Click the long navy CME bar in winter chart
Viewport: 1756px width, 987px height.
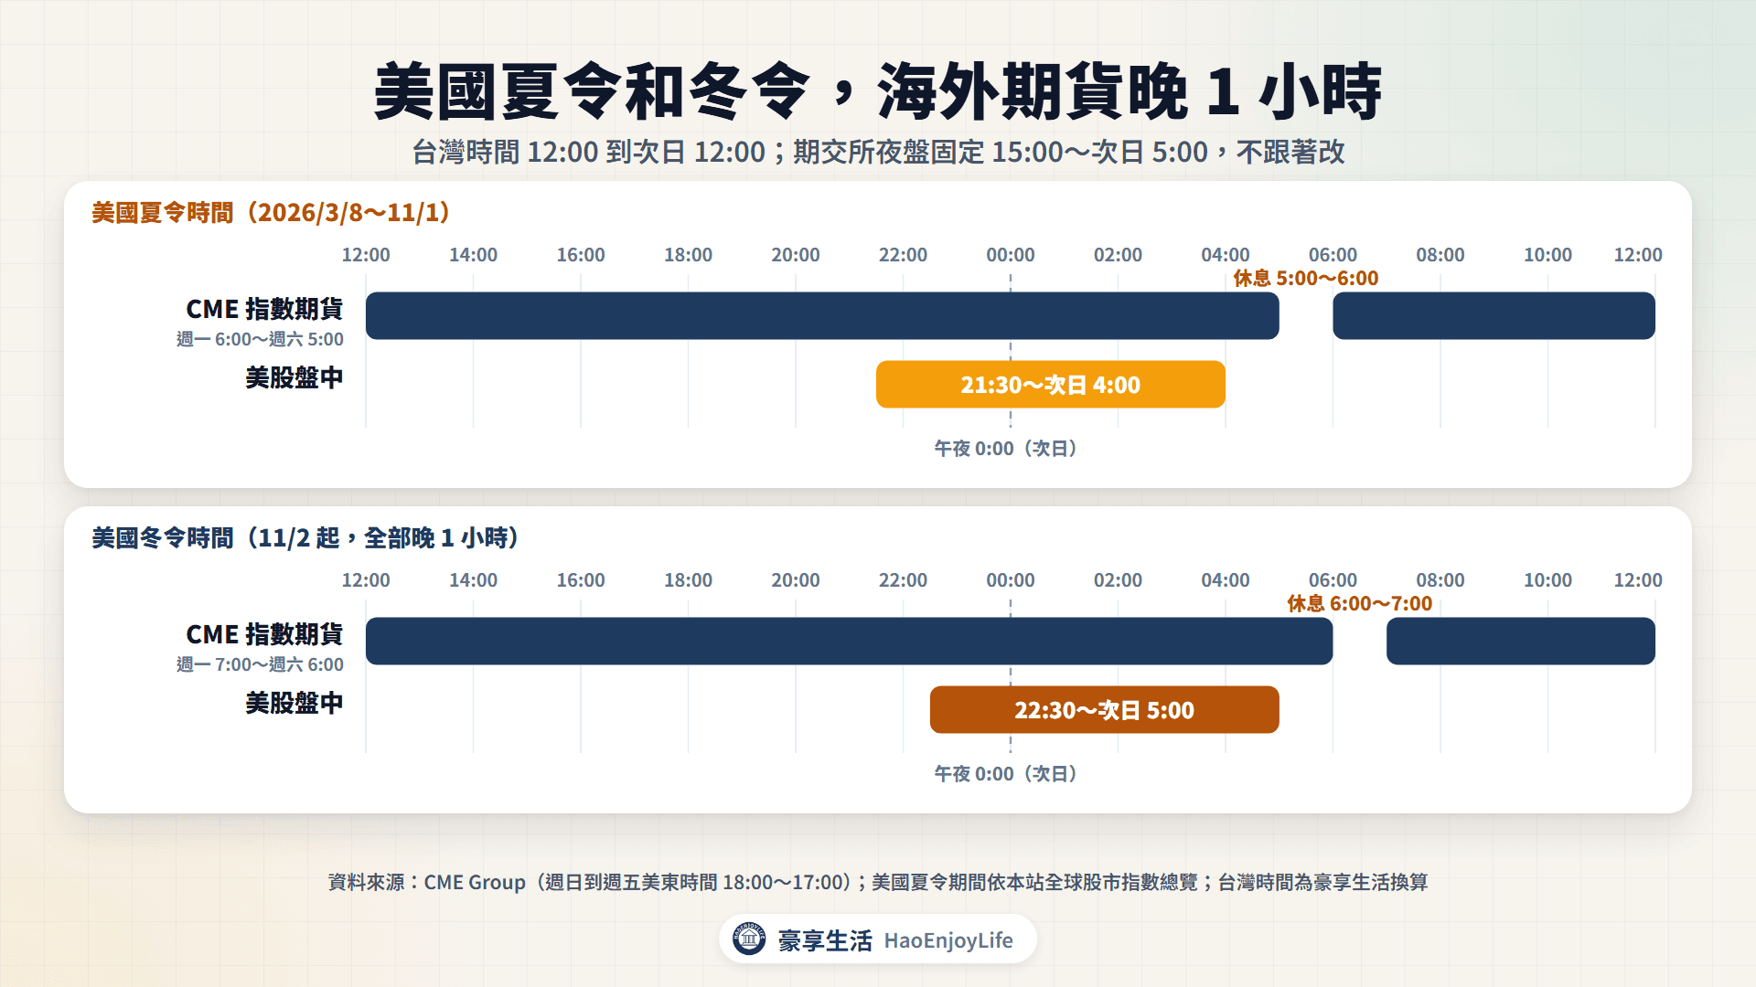(x=850, y=641)
